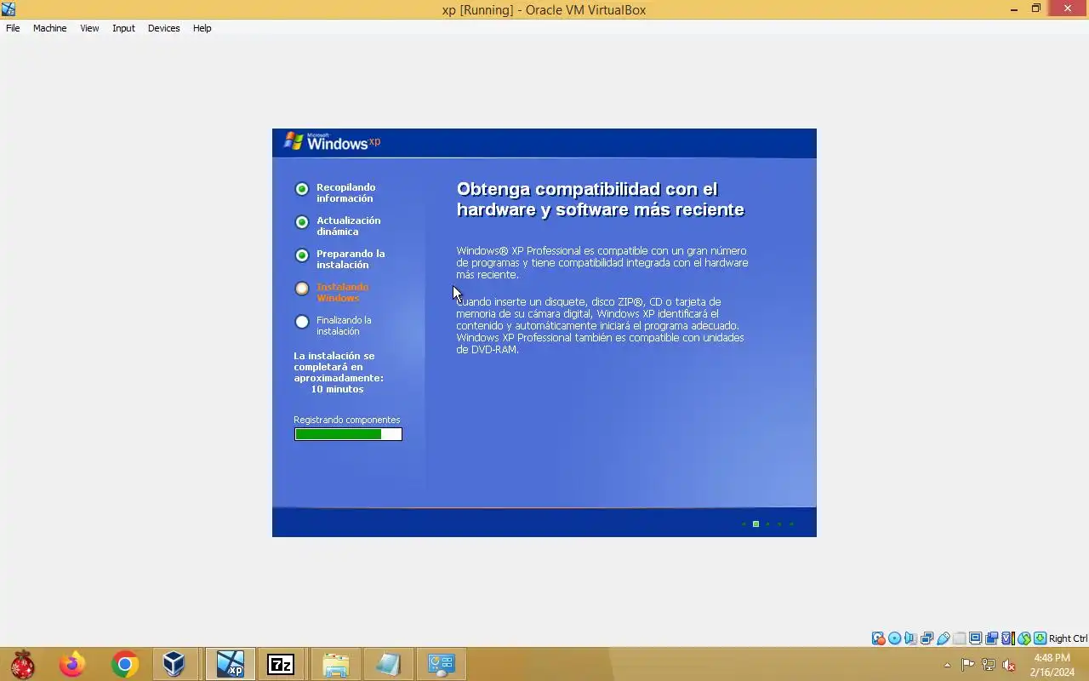Open Control Panel taskbar icon
The image size is (1089, 681).
point(442,664)
